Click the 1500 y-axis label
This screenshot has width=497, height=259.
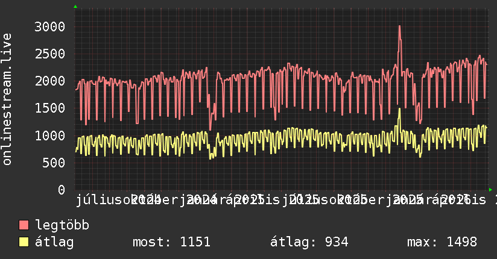click(50, 108)
